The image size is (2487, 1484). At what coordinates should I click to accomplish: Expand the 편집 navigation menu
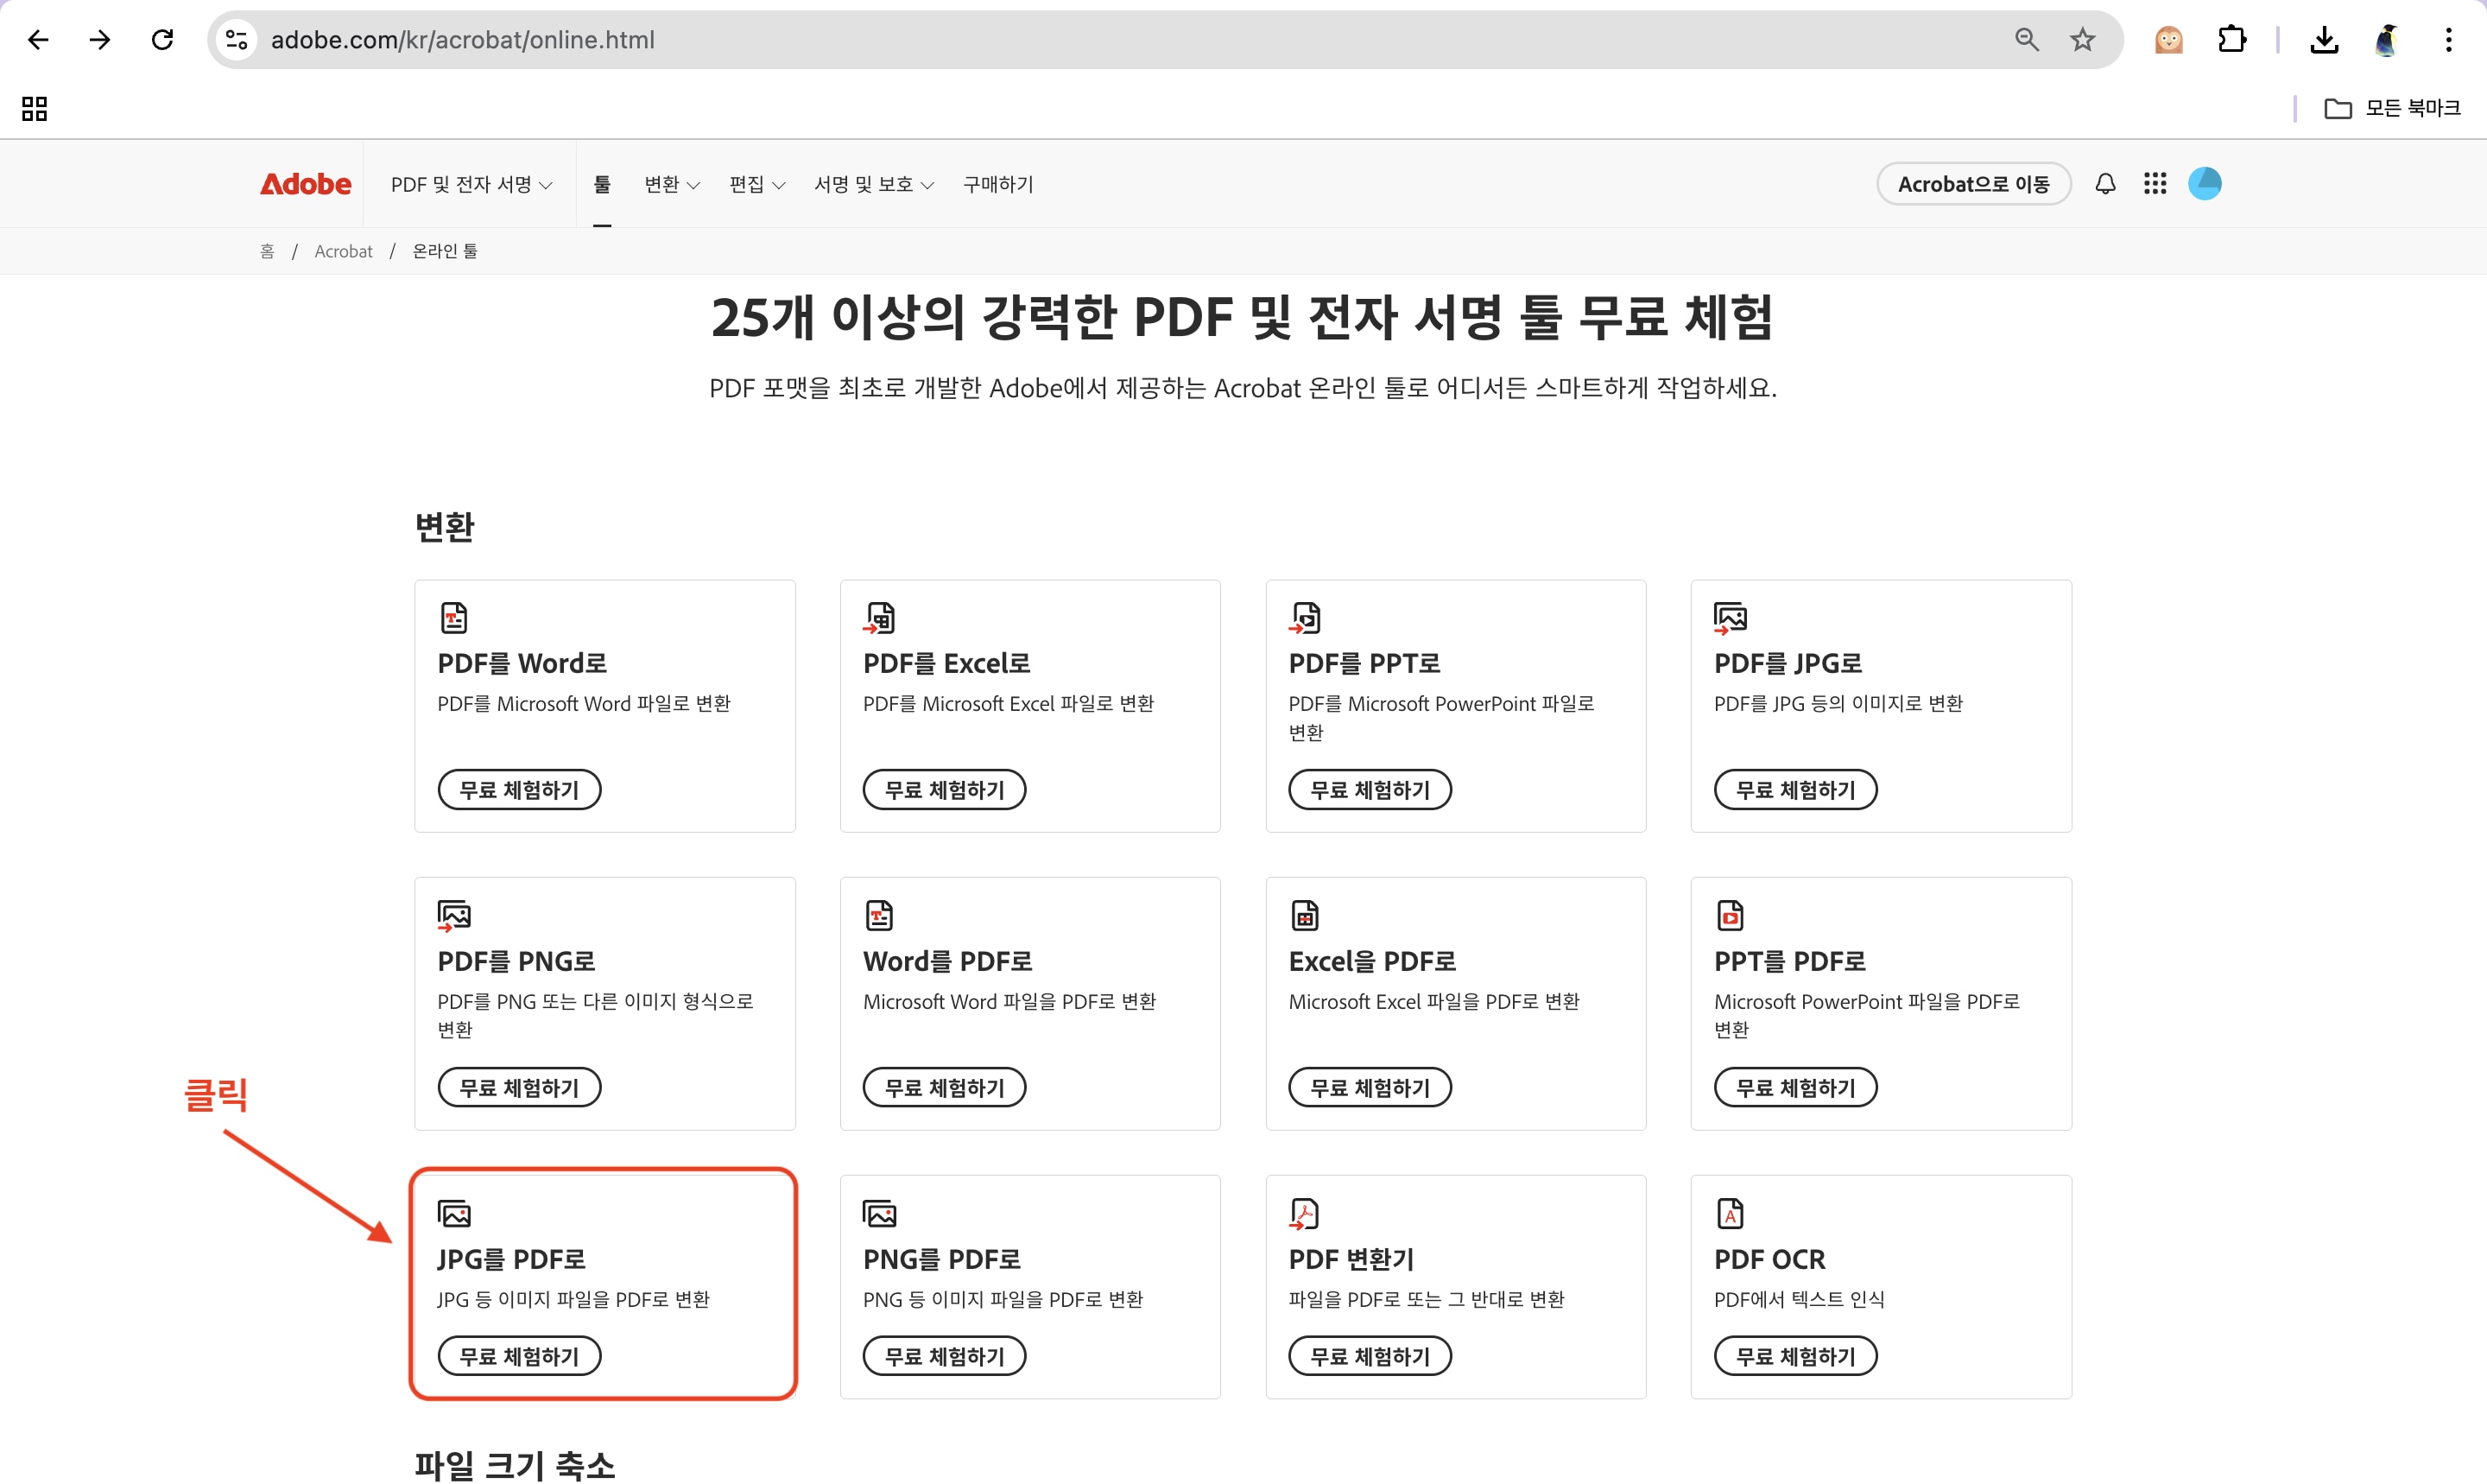(756, 184)
